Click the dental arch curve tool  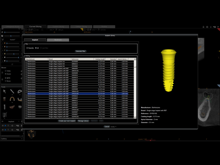pos(12,99)
